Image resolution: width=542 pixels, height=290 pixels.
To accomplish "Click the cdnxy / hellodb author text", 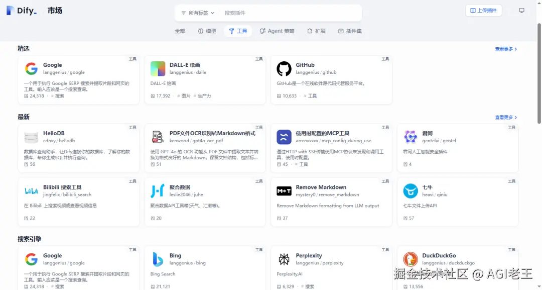I will [x=59, y=141].
